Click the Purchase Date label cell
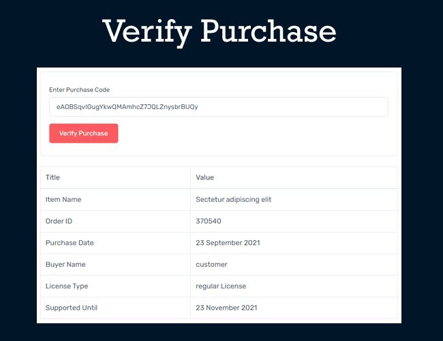This screenshot has width=443, height=341. (70, 243)
